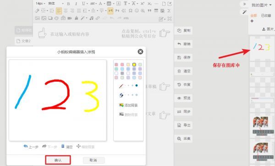Select the pencil brush tool in doodle panel
The height and width of the screenshot is (166, 275).
(121, 86)
